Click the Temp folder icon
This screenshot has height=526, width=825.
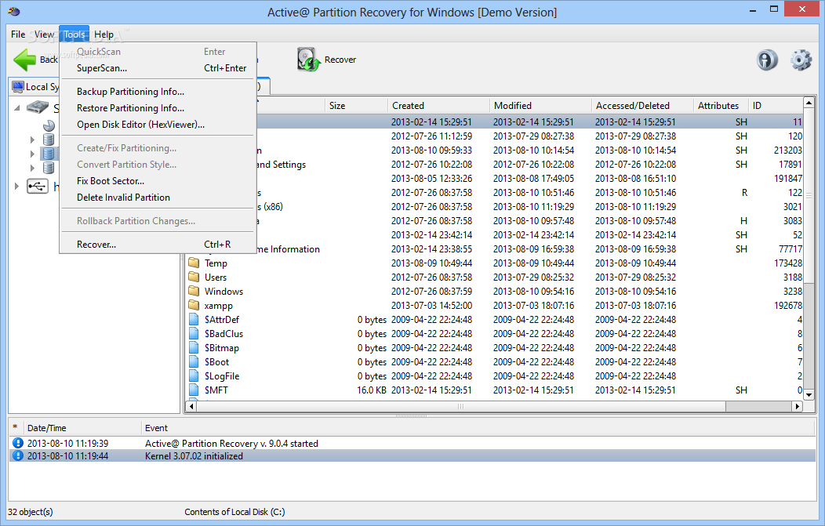[194, 263]
